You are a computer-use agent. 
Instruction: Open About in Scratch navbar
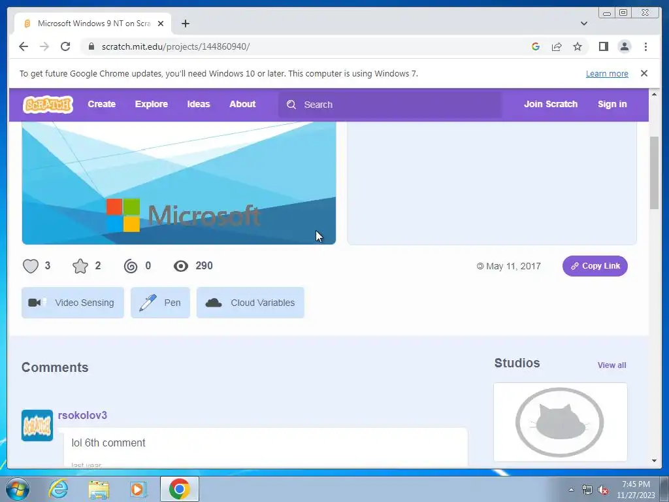(242, 104)
